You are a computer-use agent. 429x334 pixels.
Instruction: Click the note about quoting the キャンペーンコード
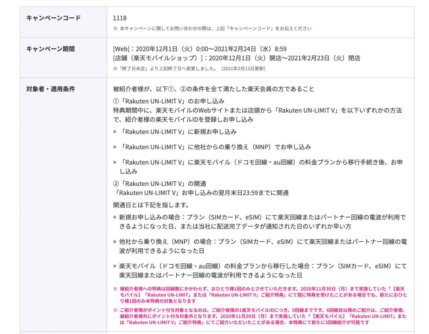point(212,28)
